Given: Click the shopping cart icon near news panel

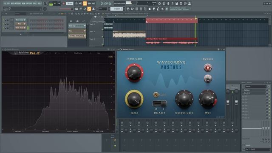Looking at the screenshot, I should [167, 9].
